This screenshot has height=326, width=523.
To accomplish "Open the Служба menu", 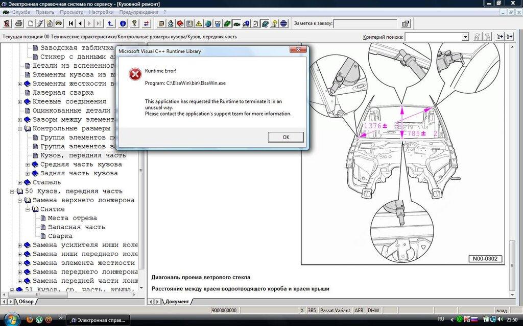I will (21, 12).
